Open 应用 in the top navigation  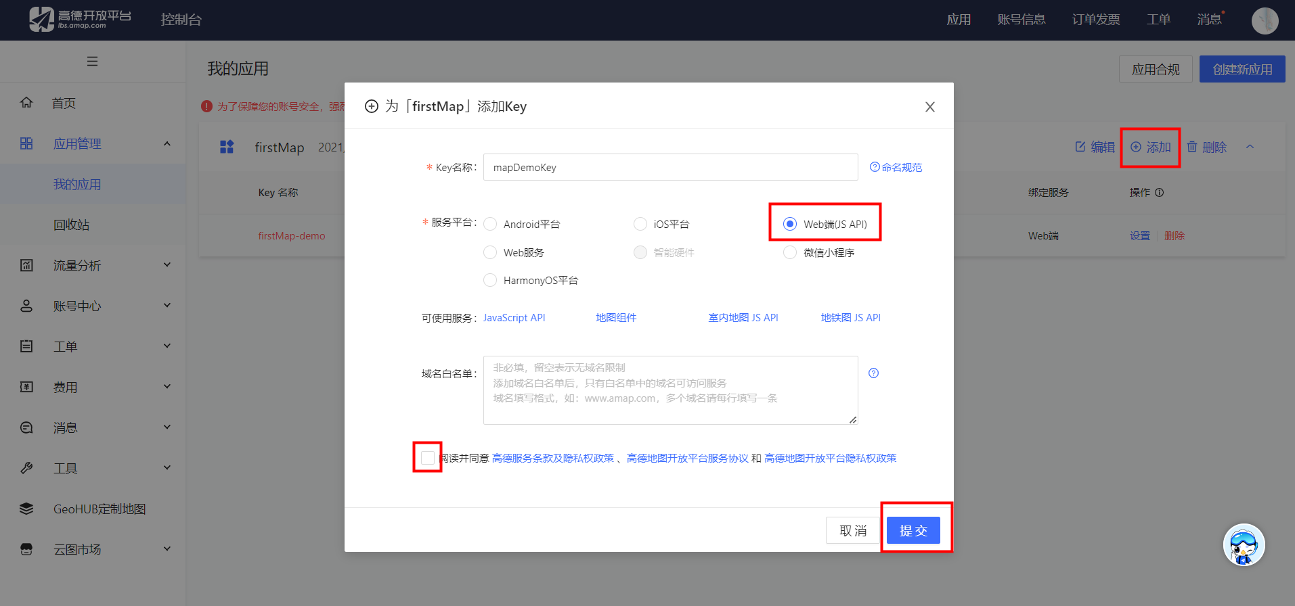point(959,20)
